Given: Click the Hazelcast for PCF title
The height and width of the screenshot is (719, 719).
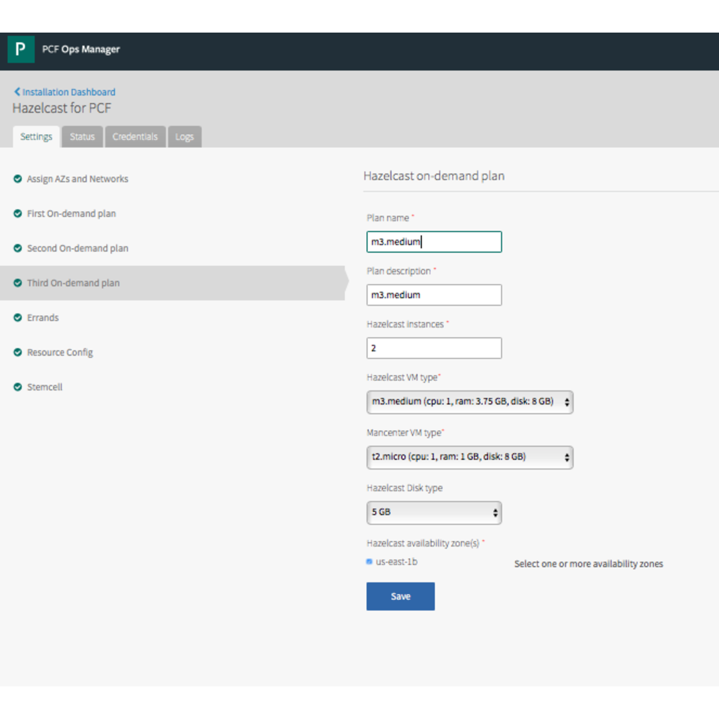Looking at the screenshot, I should pos(62,108).
